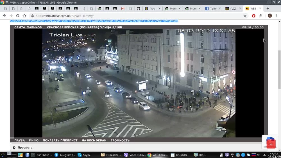Image resolution: width=281 pixels, height=158 pixels.
Task: Reload the Triolan Live page
Action: point(18,16)
